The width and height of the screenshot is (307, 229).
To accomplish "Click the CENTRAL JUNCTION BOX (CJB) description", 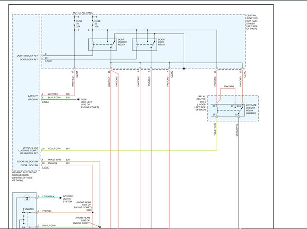I will tap(252, 22).
